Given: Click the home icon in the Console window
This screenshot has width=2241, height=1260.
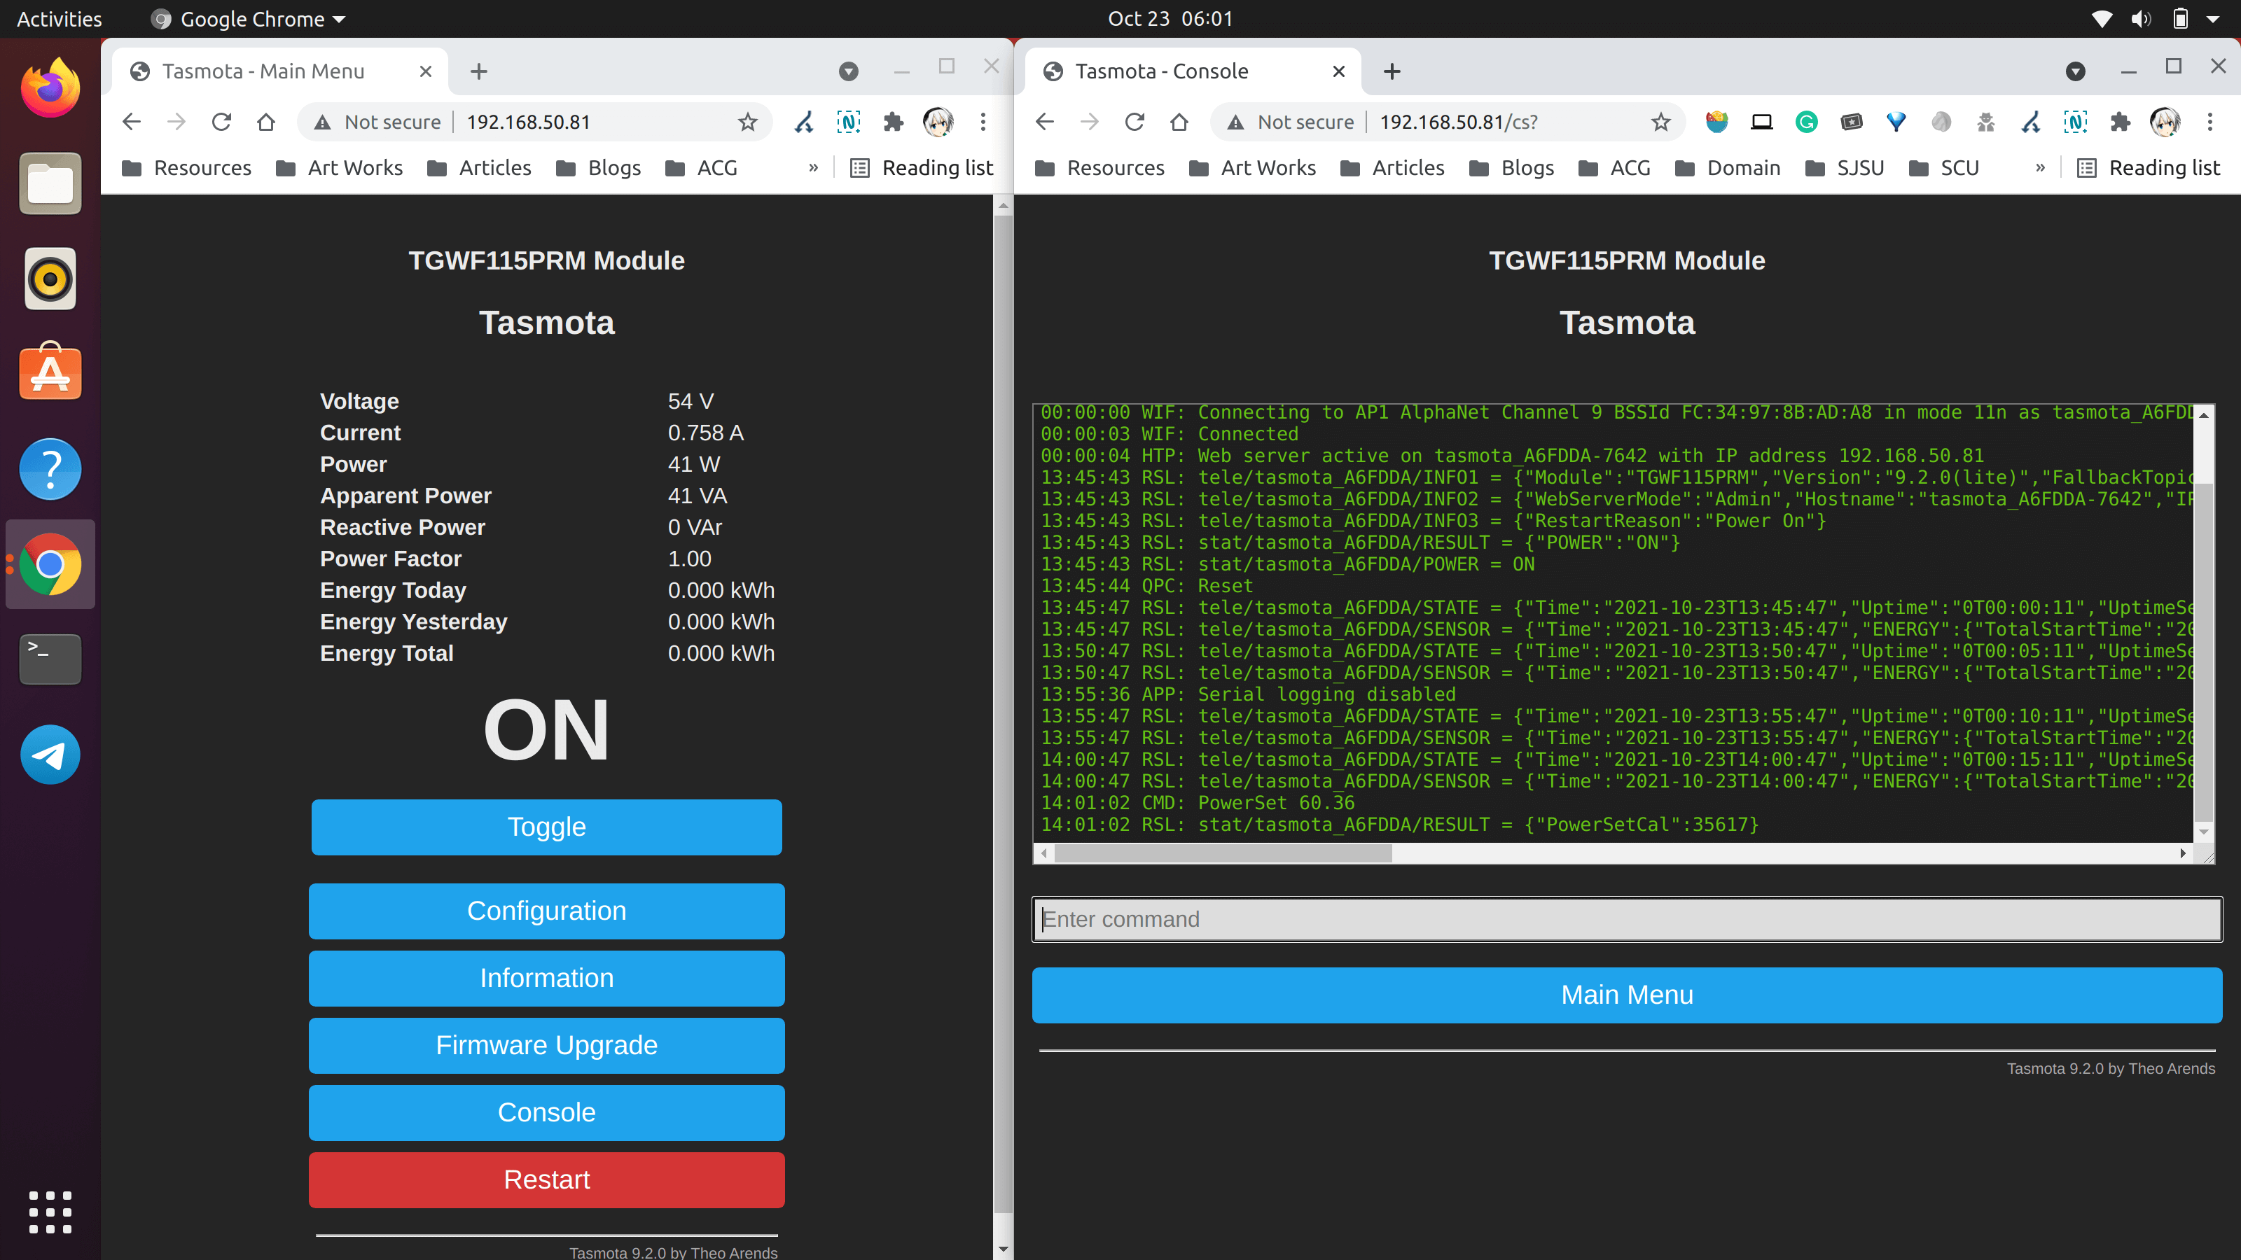Looking at the screenshot, I should [1179, 122].
